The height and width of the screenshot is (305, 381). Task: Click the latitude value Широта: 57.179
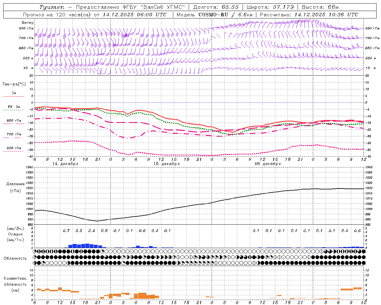pos(270,7)
